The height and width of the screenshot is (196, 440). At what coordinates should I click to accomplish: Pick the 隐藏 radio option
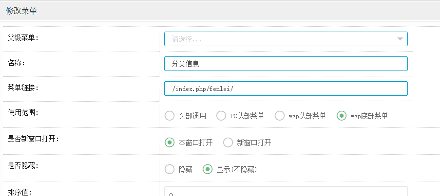tap(170, 169)
